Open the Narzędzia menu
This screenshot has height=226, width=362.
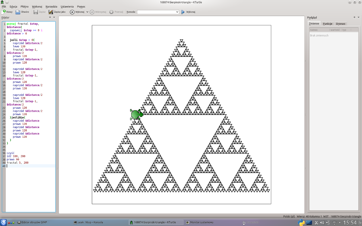point(51,6)
